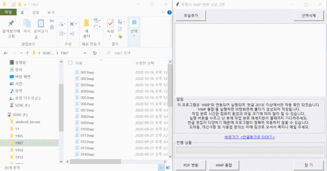This screenshot has width=327, height=171.
Task: Click the Paste (붙여넣기) ribbon icon
Action: click(x=40, y=23)
